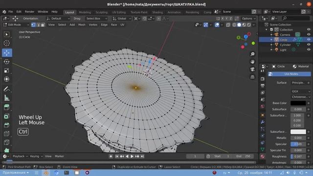Screen dimensions: 313x176
Task: Click the Use Nodes button
Action: coord(289,74)
